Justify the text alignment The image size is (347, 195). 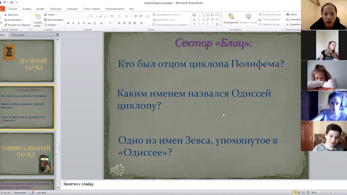pos(135,23)
